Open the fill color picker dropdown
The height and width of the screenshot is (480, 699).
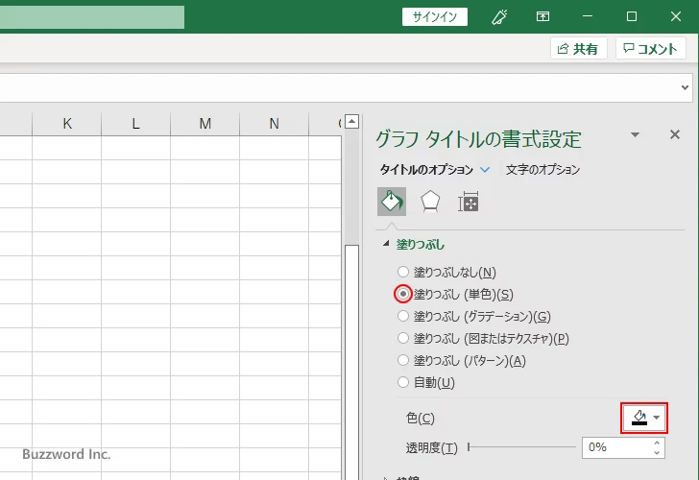645,418
